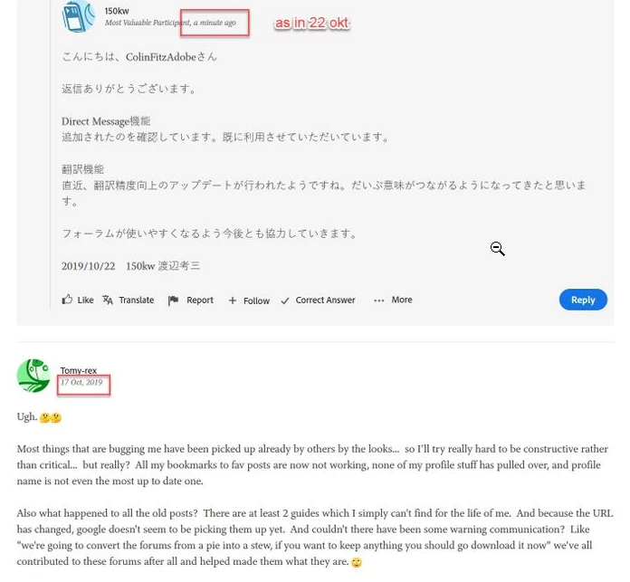Screen dimensions: 630x582
Task: Click the Like text label
Action: pyautogui.click(x=85, y=300)
